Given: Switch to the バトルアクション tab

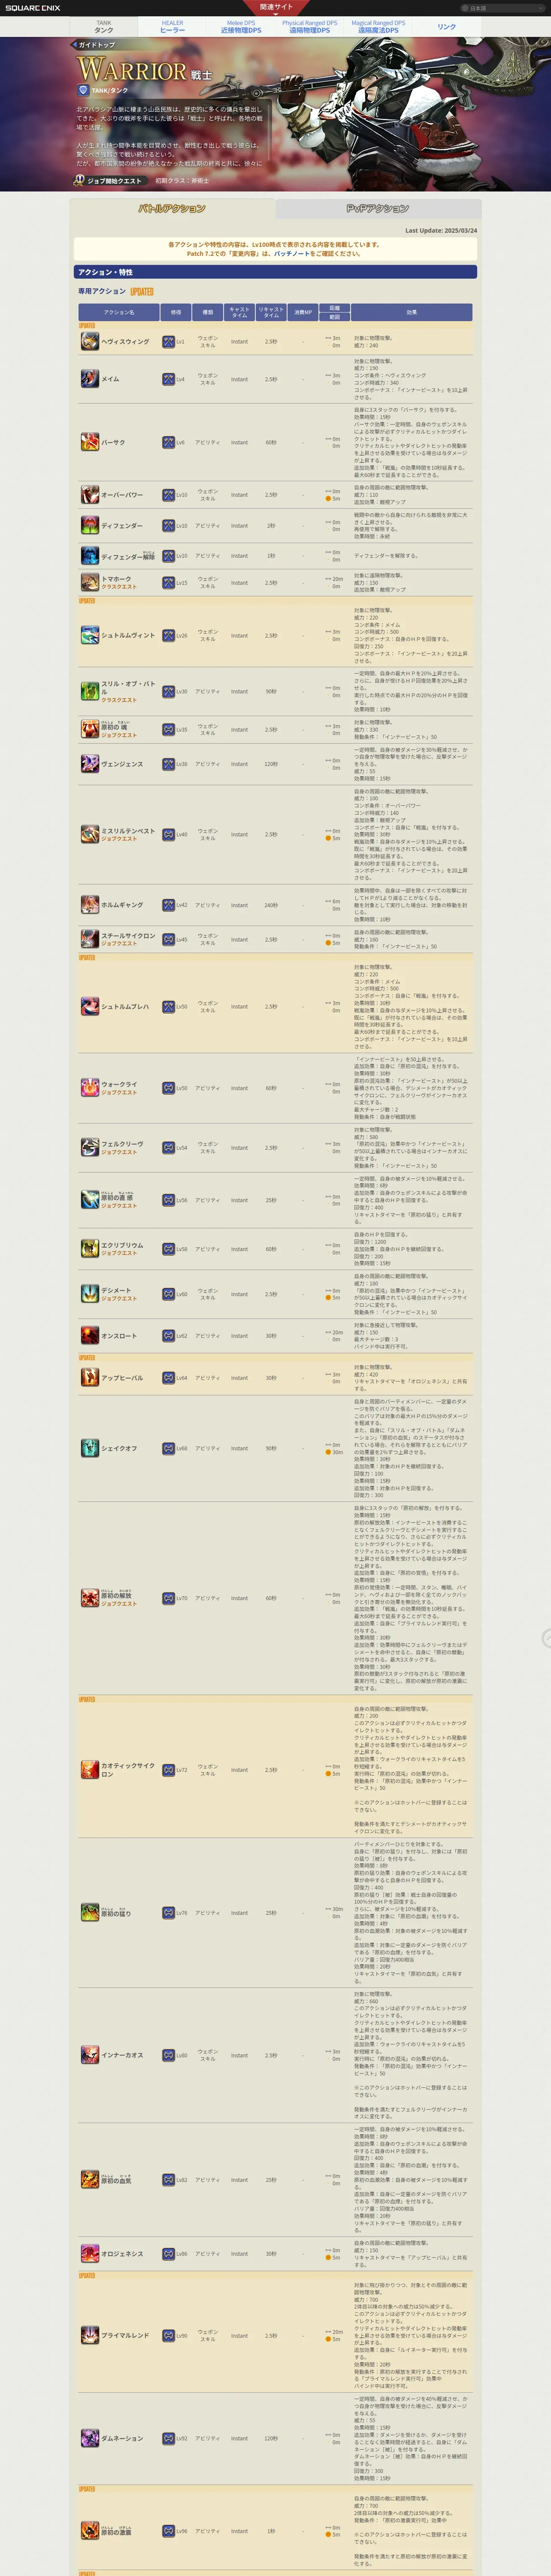Looking at the screenshot, I should 172,209.
